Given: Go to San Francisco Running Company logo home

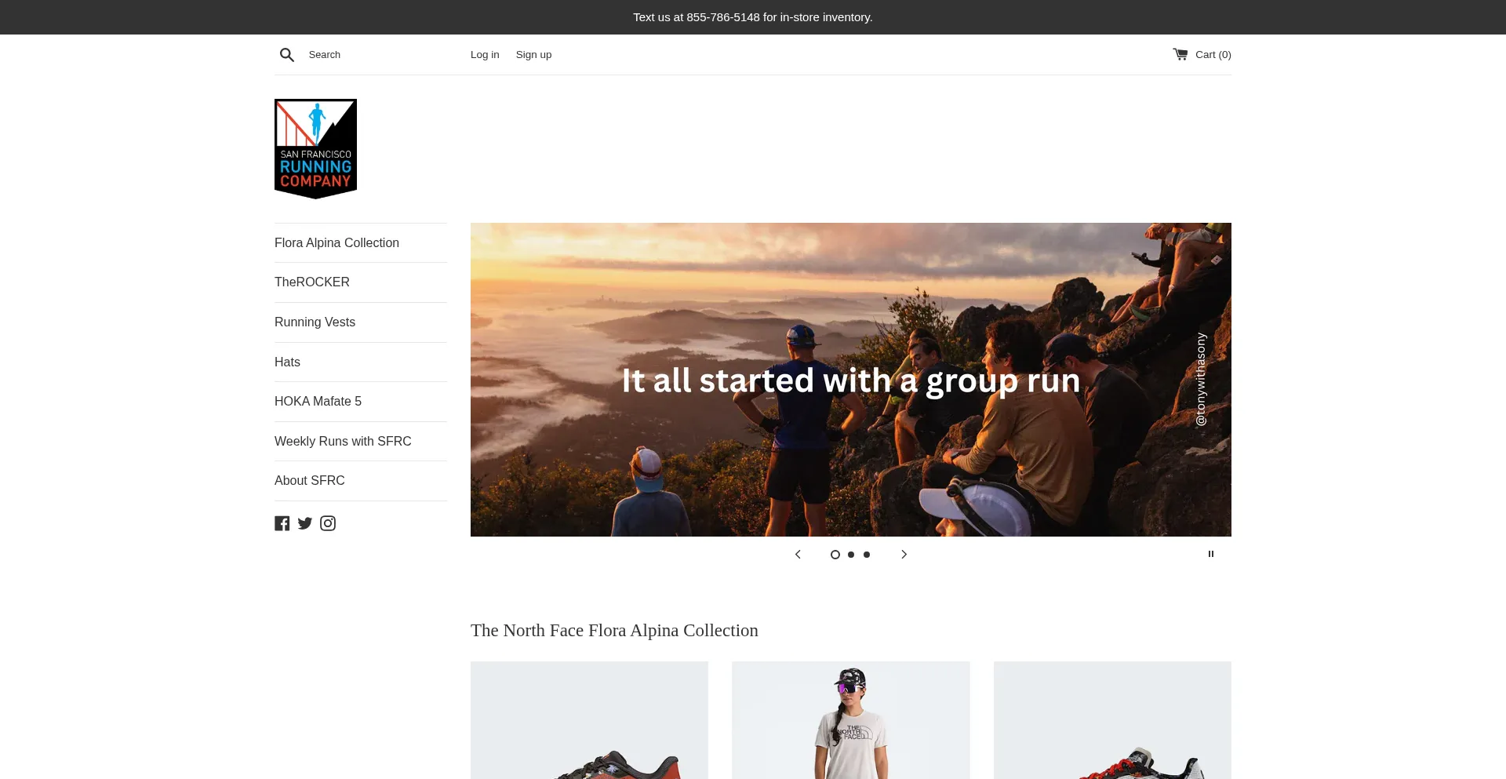Looking at the screenshot, I should click(x=315, y=149).
